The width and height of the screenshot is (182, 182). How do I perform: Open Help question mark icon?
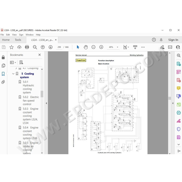(154, 40)
